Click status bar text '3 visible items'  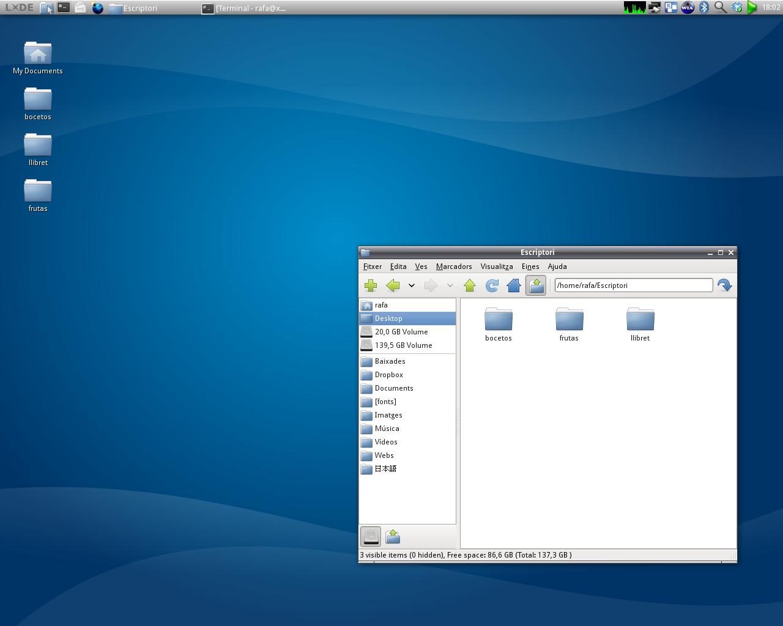pos(383,555)
